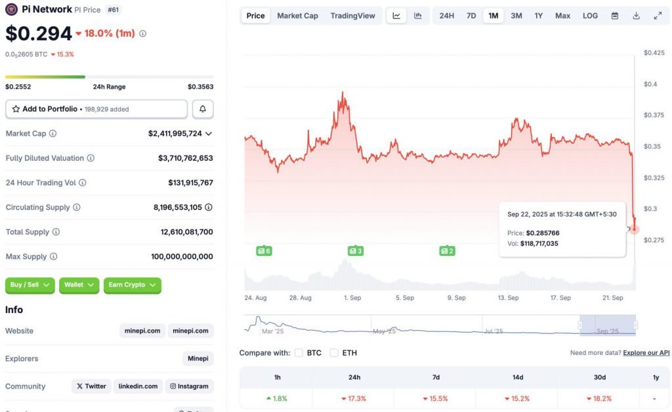This screenshot has width=672, height=412.
Task: Click the price alert bell icon
Action: (x=203, y=109)
